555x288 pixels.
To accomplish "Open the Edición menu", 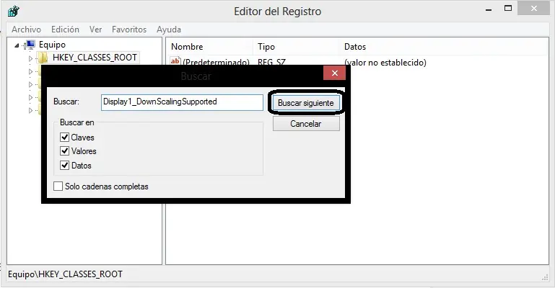I will tap(65, 30).
